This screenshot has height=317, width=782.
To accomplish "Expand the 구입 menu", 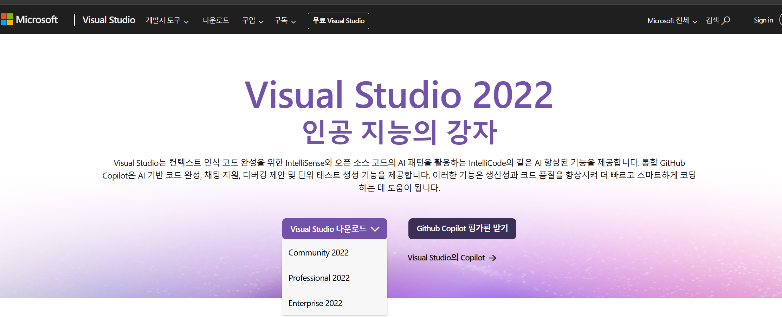I will pos(253,20).
